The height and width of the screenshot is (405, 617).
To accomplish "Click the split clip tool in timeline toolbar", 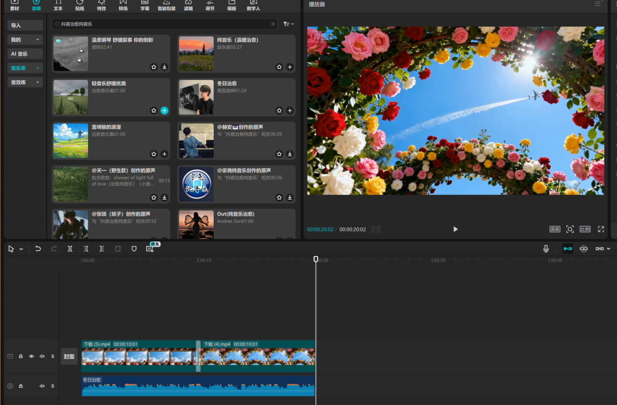I will pos(70,249).
